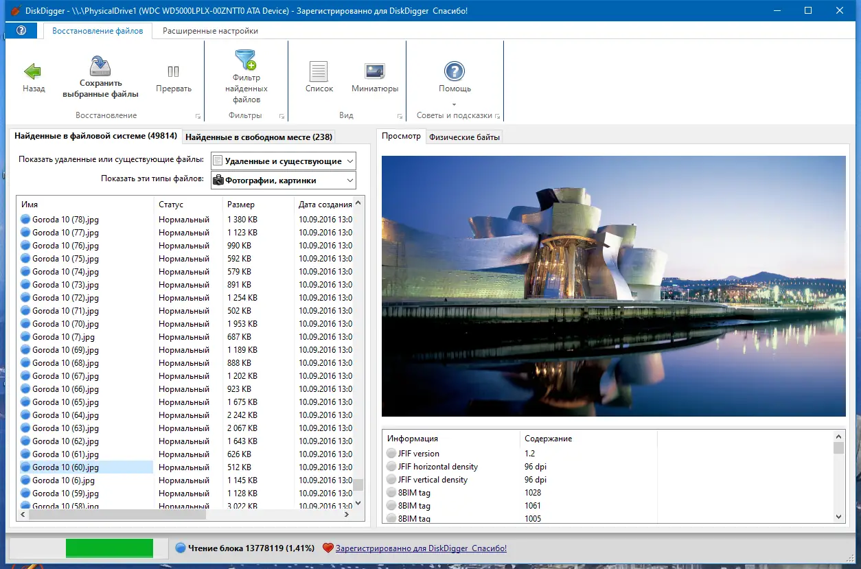This screenshot has height=569, width=861.
Task: Open Помощь help icon in ribbon
Action: pyautogui.click(x=455, y=71)
